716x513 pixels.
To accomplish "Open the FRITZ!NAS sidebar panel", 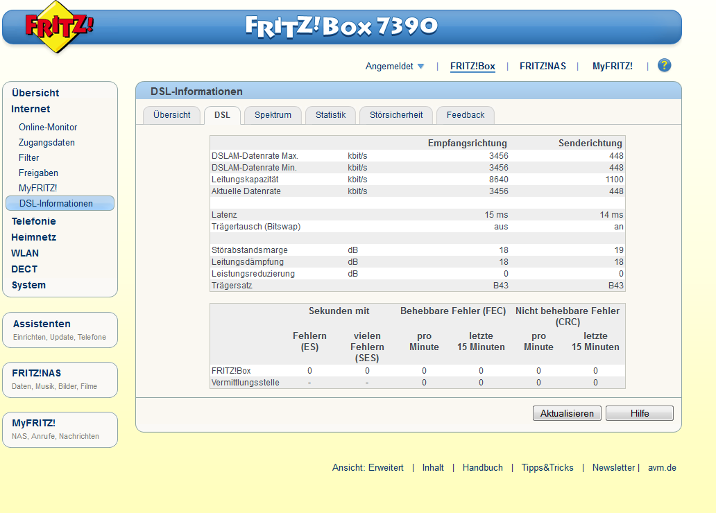I will point(60,380).
